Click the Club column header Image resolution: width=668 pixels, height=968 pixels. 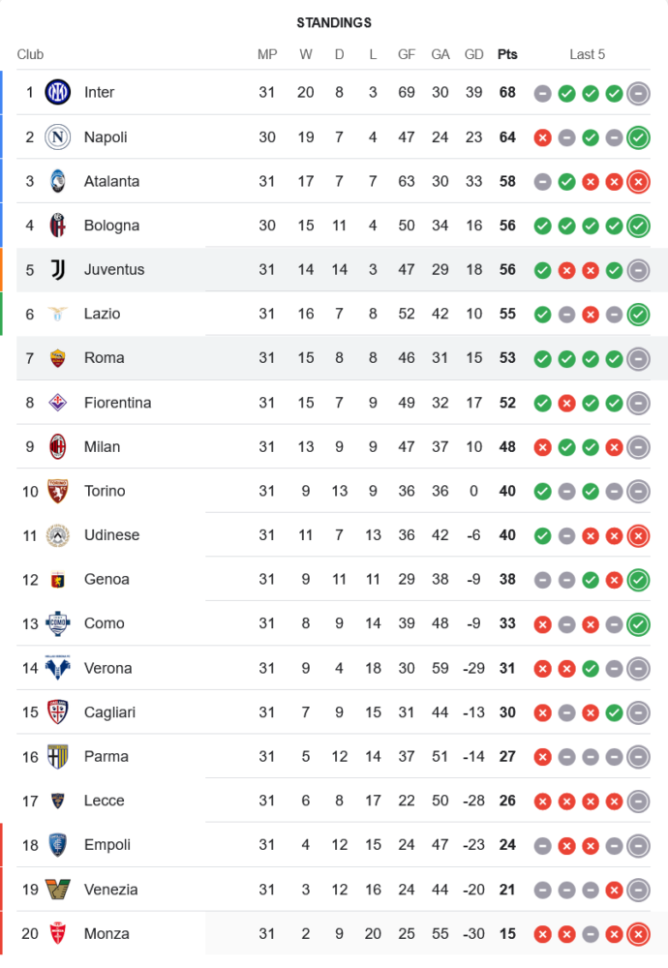tap(30, 54)
